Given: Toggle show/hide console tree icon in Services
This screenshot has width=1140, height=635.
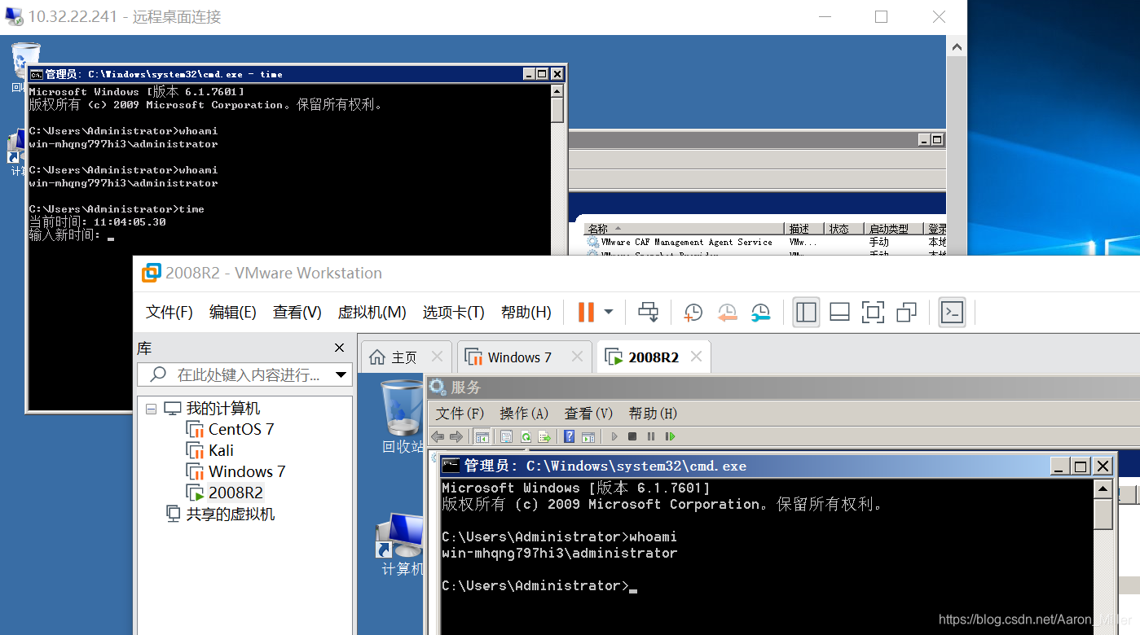Looking at the screenshot, I should [x=482, y=437].
